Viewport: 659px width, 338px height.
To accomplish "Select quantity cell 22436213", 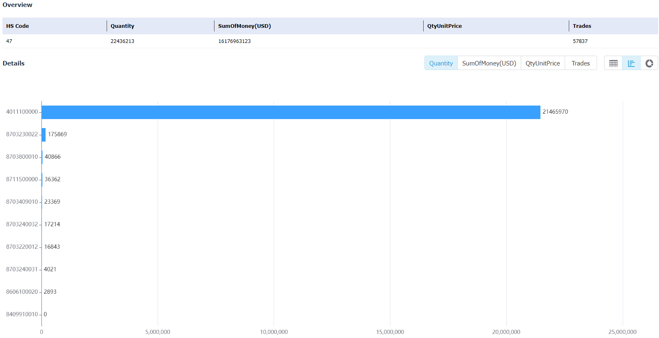I will point(122,41).
